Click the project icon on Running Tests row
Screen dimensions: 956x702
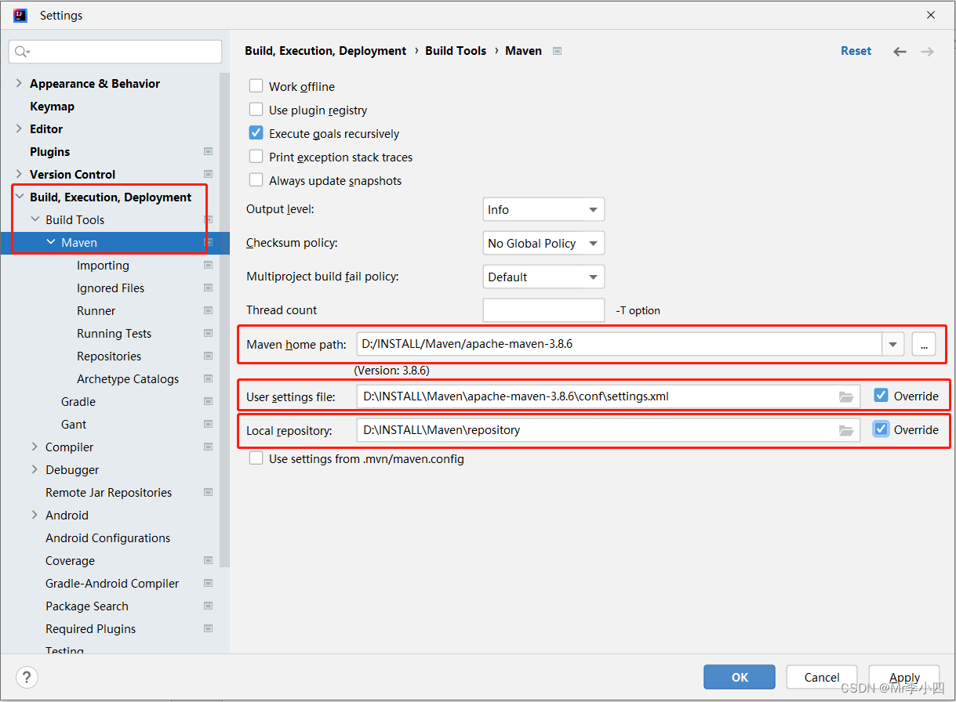pyautogui.click(x=208, y=333)
